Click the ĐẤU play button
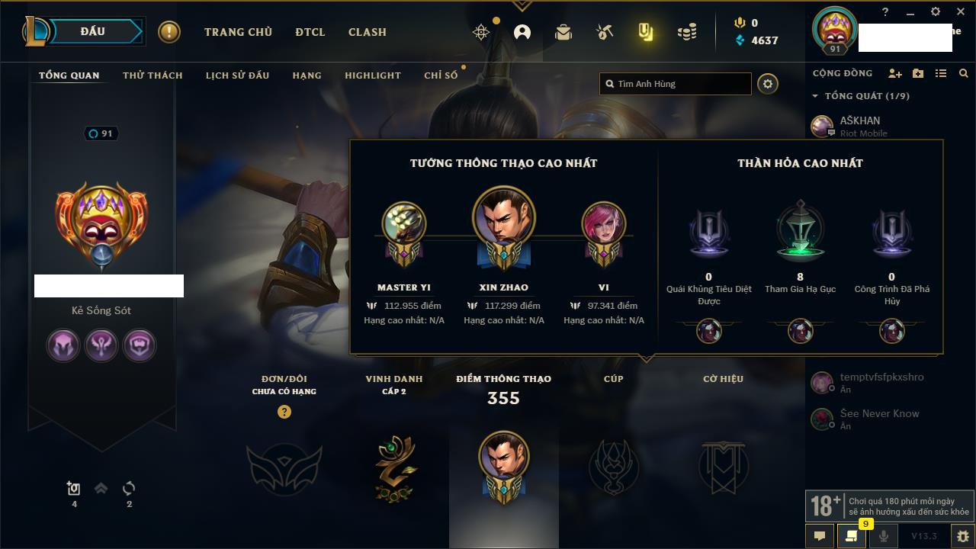Image resolution: width=976 pixels, height=549 pixels. pyautogui.click(x=93, y=31)
